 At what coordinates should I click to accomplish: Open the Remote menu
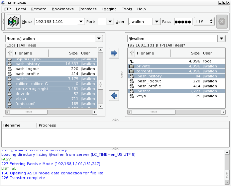pyautogui.click(x=39, y=9)
